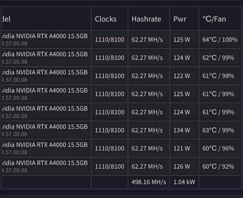This screenshot has width=243, height=198.
Task: Click hashrate 62.27 MH/s in the 122 W row
Action: coord(147,76)
